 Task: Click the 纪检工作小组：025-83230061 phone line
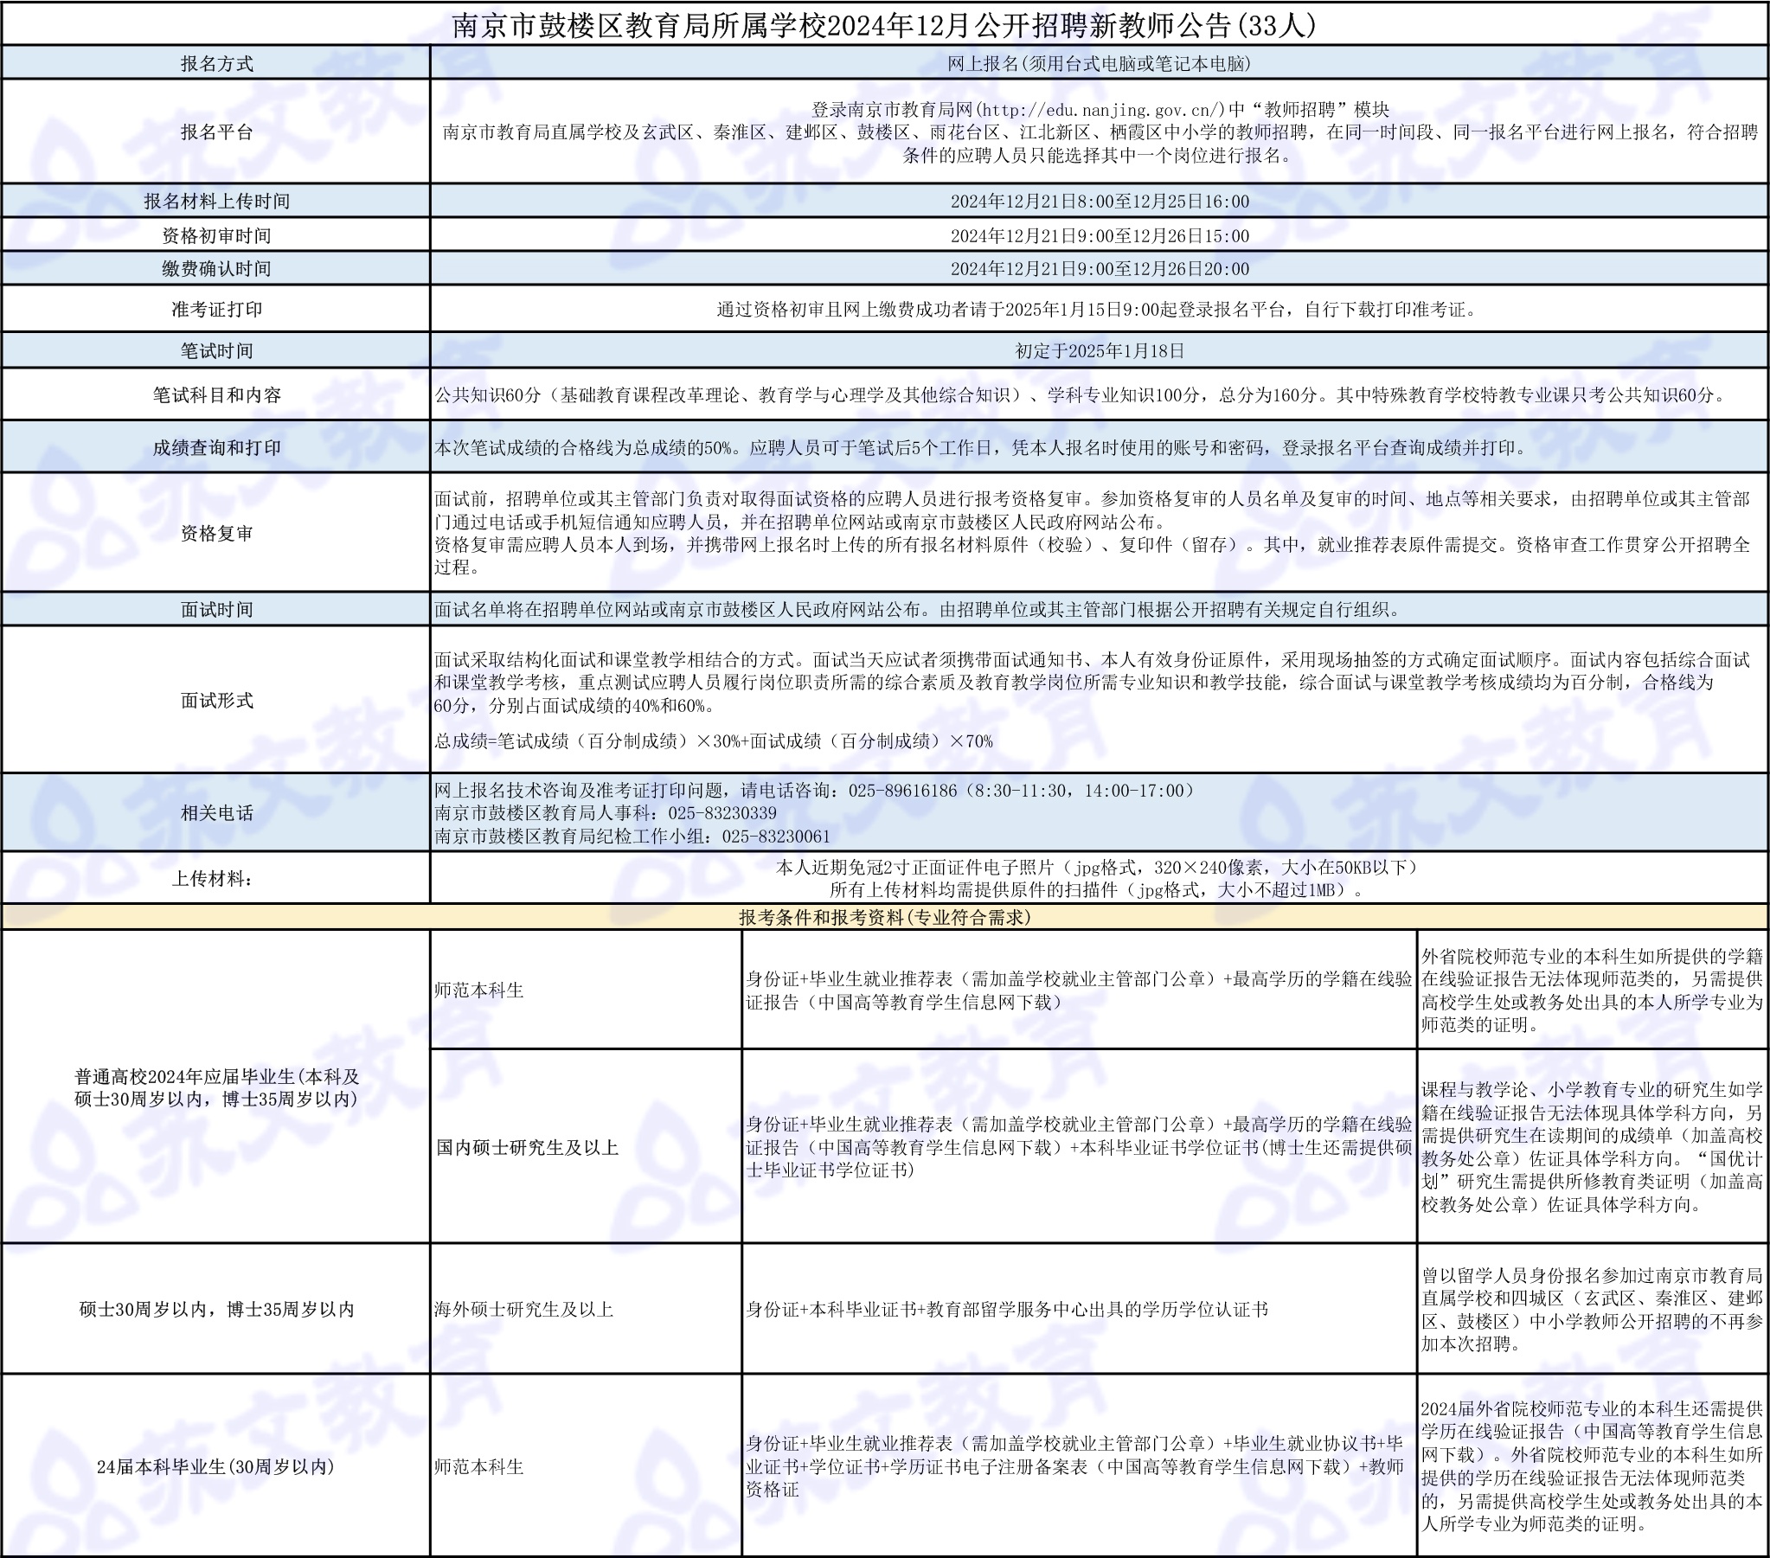click(632, 837)
